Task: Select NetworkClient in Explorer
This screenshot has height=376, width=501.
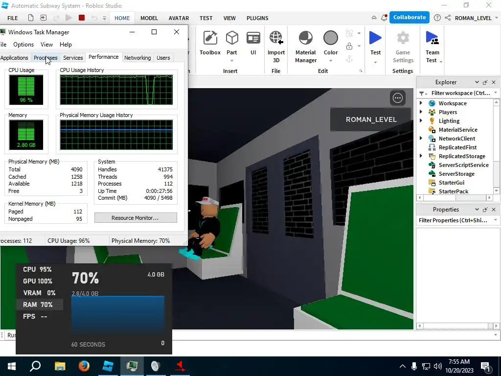Action: coord(456,139)
